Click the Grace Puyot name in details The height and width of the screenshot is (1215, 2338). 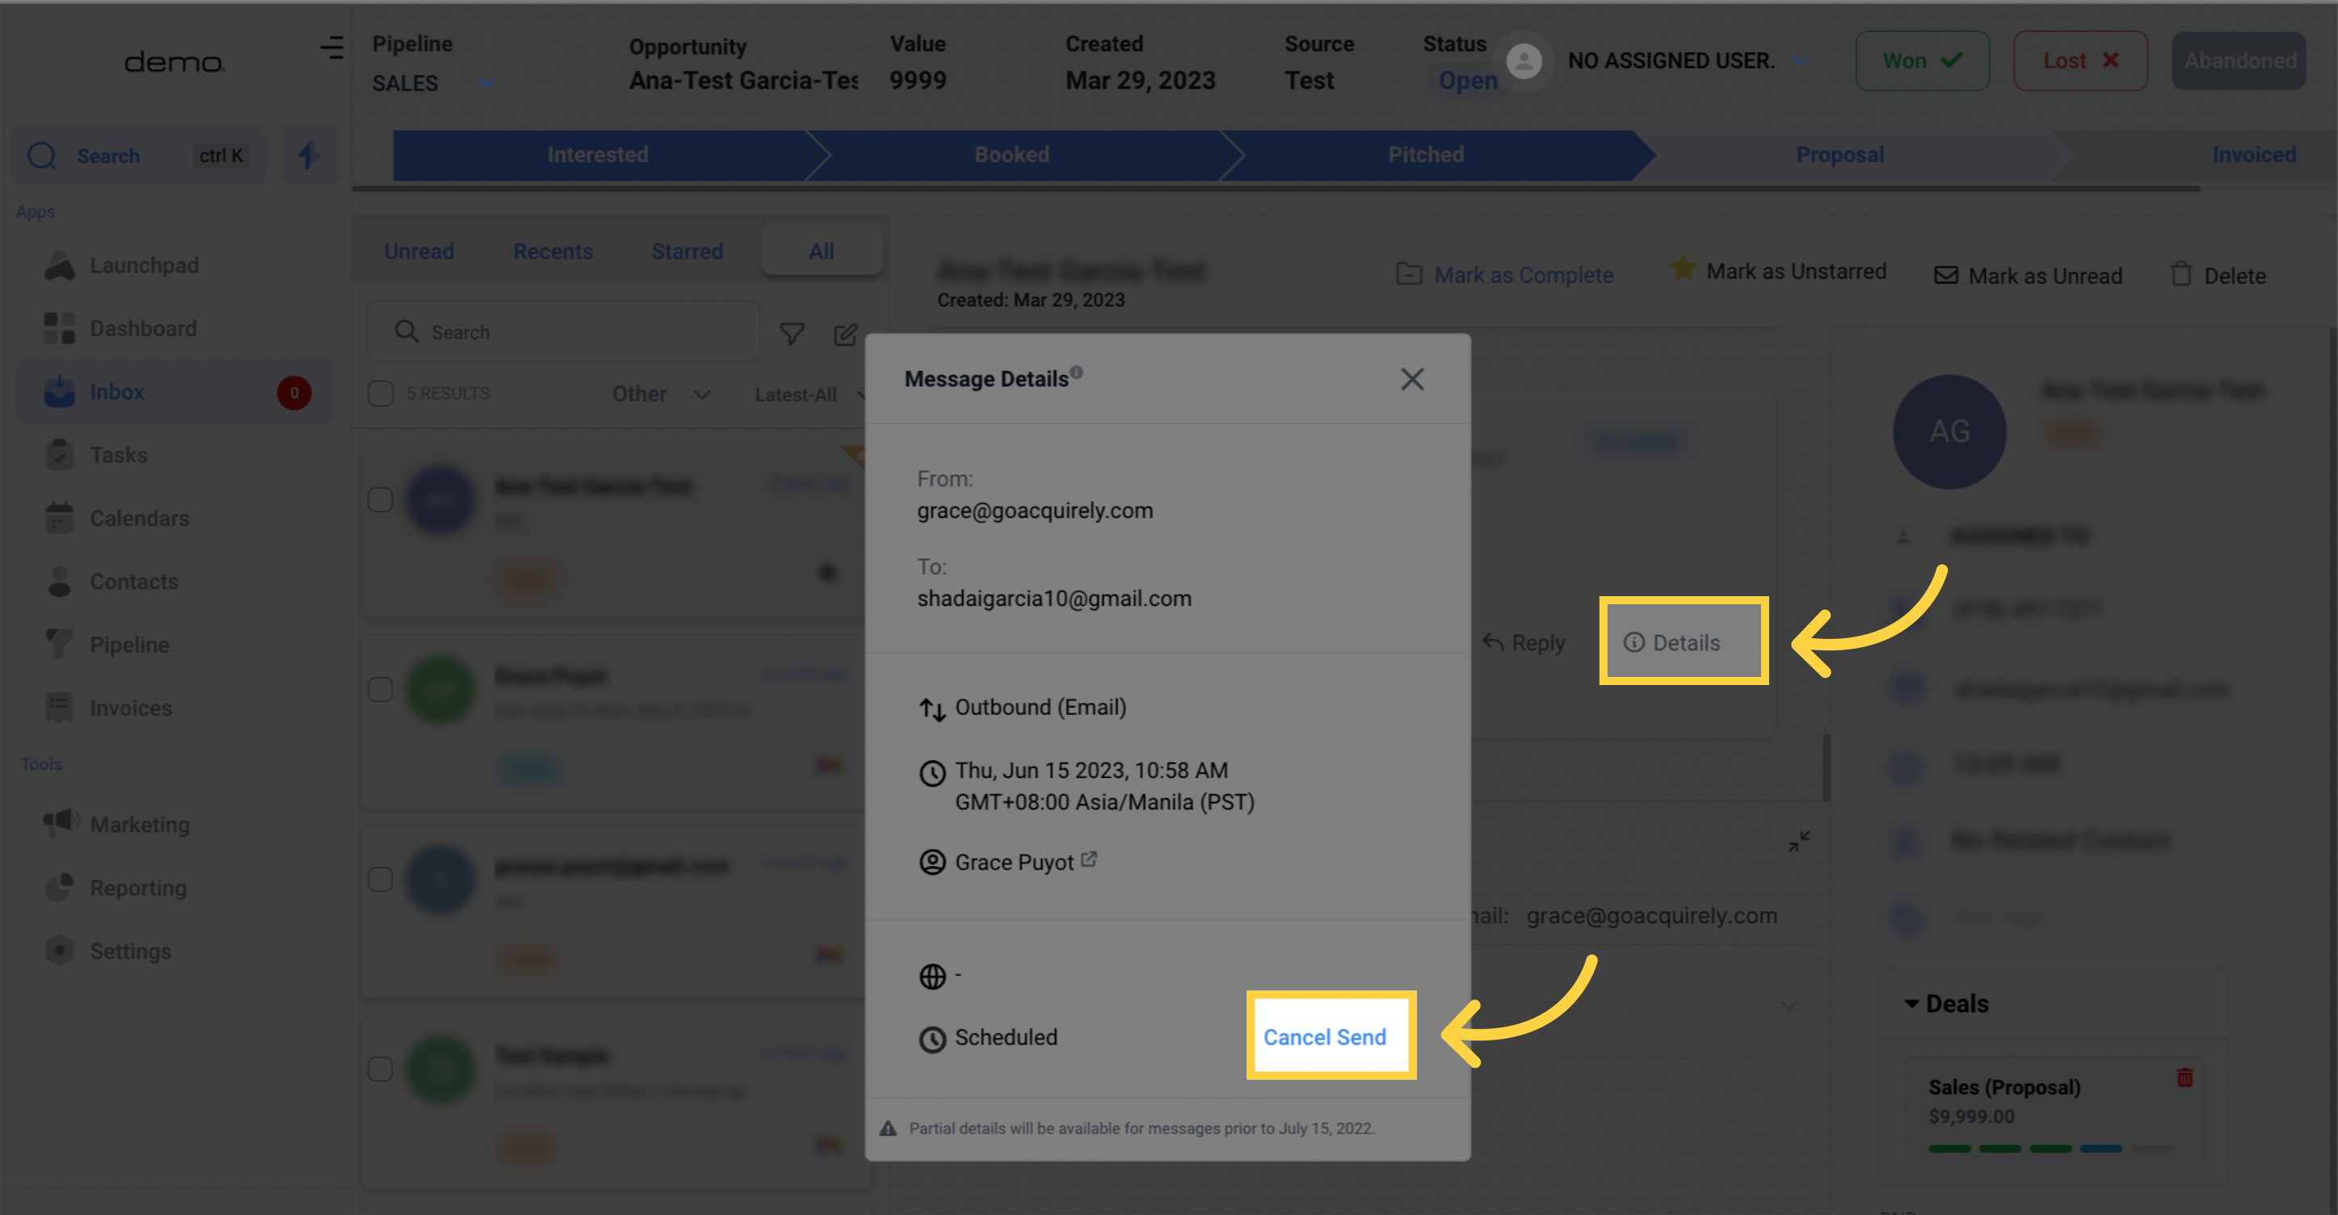[x=1014, y=862]
